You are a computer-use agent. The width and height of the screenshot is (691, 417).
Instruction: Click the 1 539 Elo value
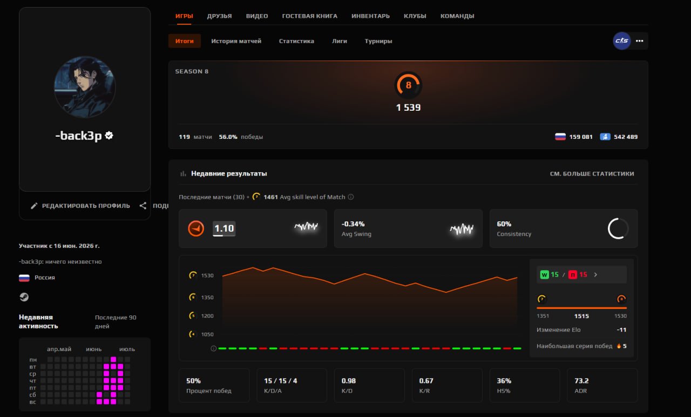[408, 107]
